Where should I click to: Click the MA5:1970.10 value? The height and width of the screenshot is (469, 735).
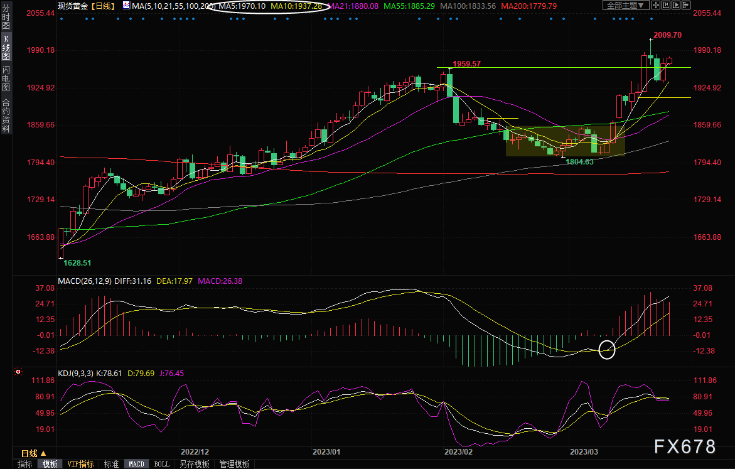[242, 6]
